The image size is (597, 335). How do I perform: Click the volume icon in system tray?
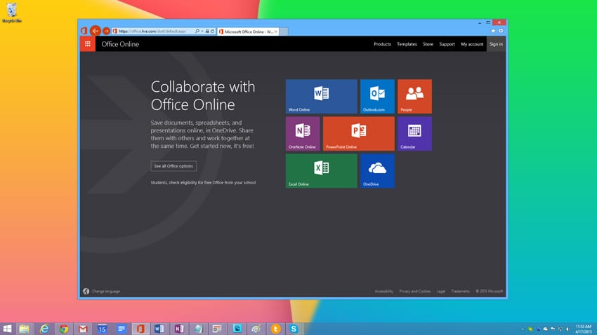(568, 329)
